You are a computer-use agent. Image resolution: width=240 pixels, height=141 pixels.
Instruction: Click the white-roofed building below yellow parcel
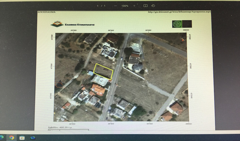[x=100, y=80]
